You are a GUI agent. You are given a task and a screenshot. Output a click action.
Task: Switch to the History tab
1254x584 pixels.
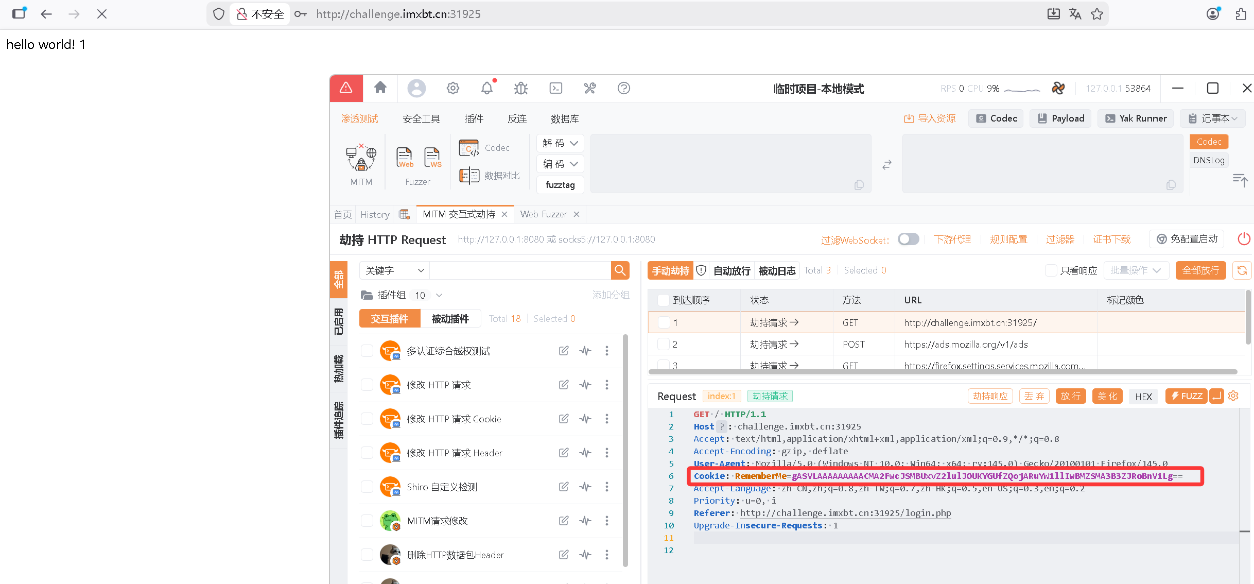(x=374, y=214)
